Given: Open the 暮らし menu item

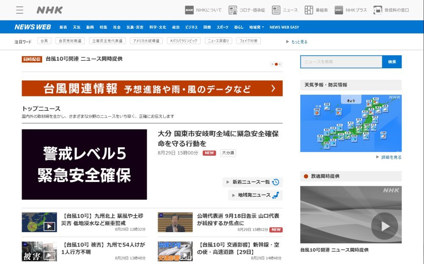Looking at the screenshot, I should pos(239,27).
